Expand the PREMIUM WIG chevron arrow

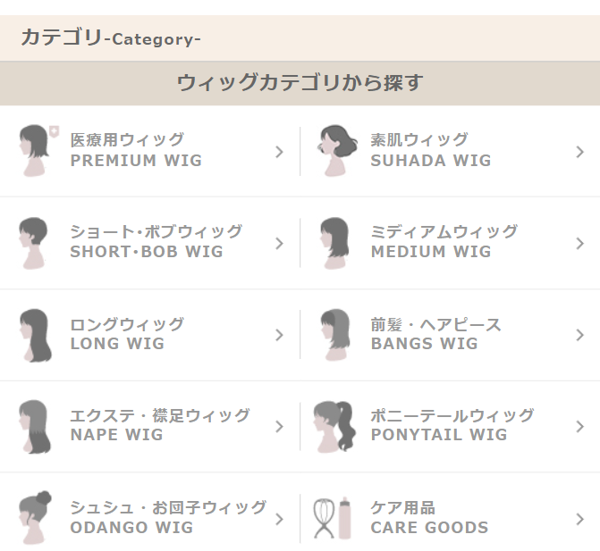pos(279,152)
